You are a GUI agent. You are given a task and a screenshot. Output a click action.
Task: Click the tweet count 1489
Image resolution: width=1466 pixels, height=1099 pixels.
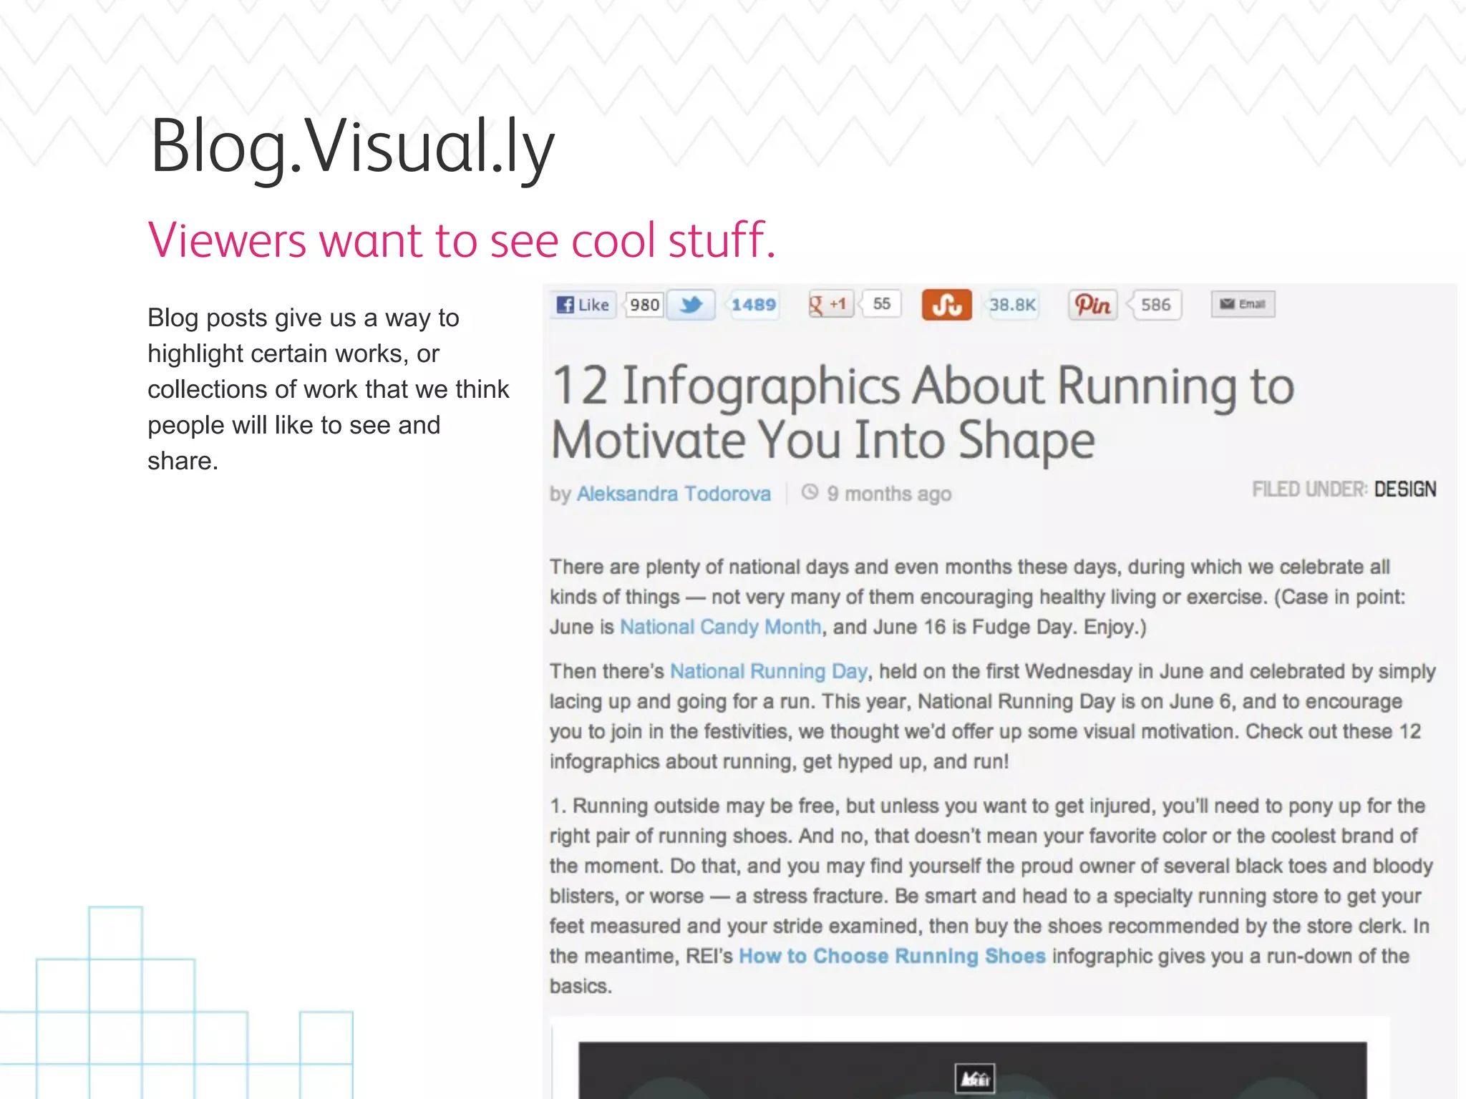pos(754,305)
